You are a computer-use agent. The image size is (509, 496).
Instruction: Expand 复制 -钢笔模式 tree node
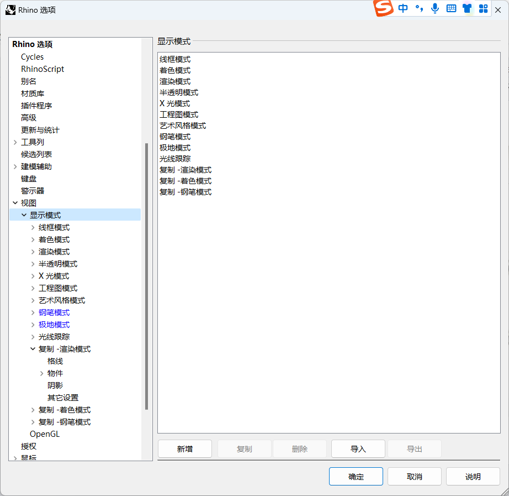(33, 422)
